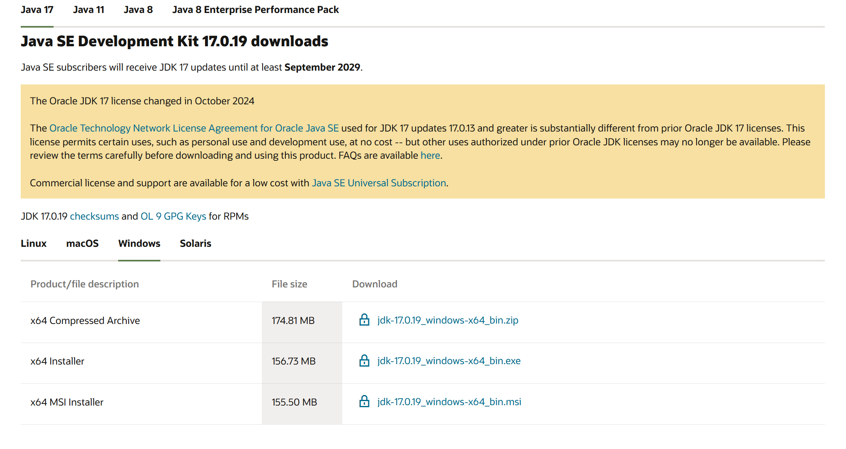Click the 'Java SE Development Kit 17.0.19 downloads' heading
The height and width of the screenshot is (449, 846).
(175, 41)
